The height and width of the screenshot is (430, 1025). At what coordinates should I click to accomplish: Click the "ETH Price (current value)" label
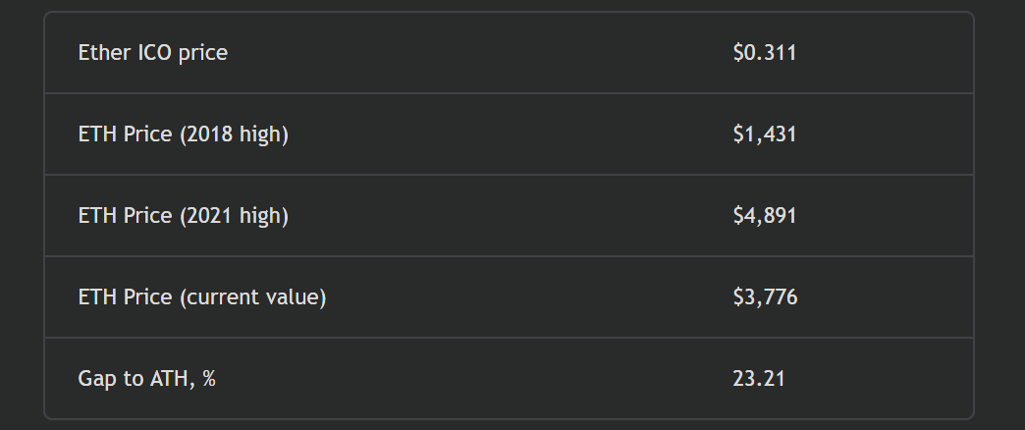[201, 297]
